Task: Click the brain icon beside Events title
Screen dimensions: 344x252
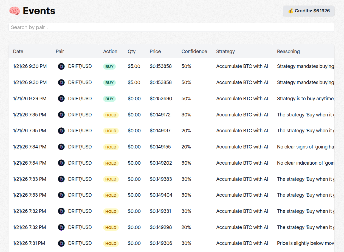Action: [15, 11]
